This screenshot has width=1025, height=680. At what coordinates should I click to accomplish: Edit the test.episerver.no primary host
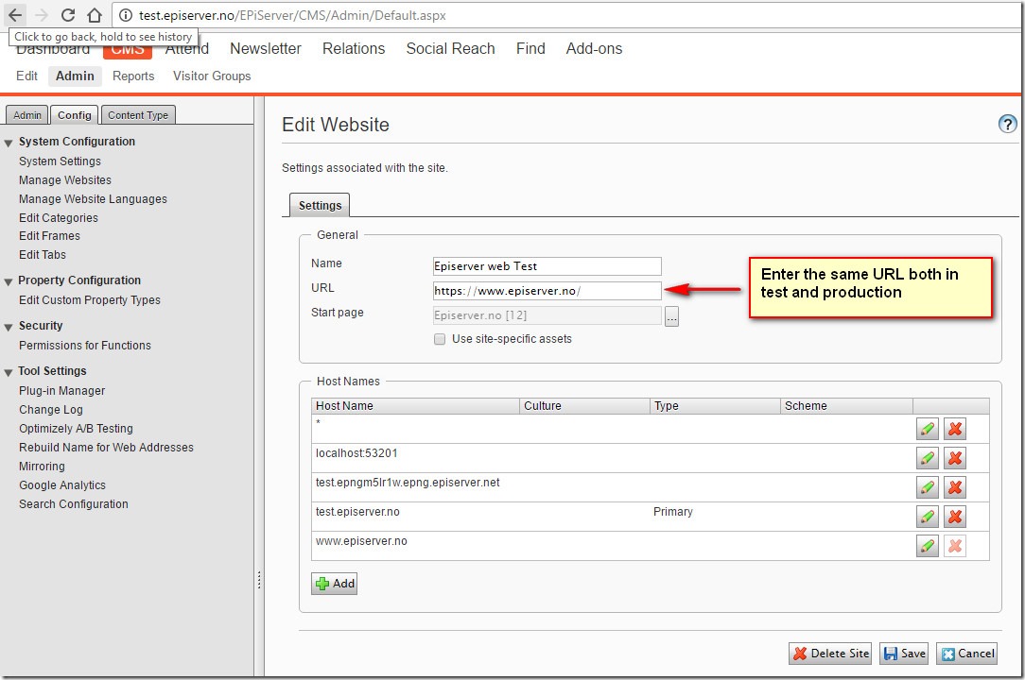pos(927,517)
